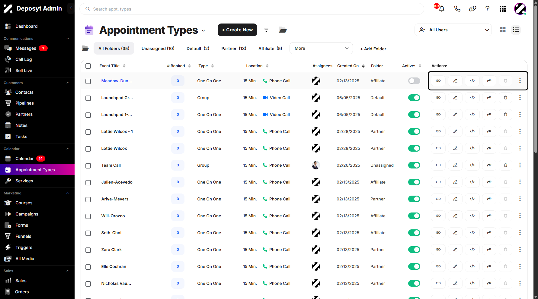Image resolution: width=538 pixels, height=299 pixels.
Task: Check the Lottie Wilcox row checkbox
Action: [x=88, y=149]
